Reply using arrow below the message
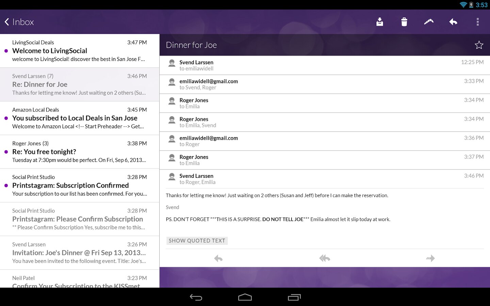 click(218, 258)
